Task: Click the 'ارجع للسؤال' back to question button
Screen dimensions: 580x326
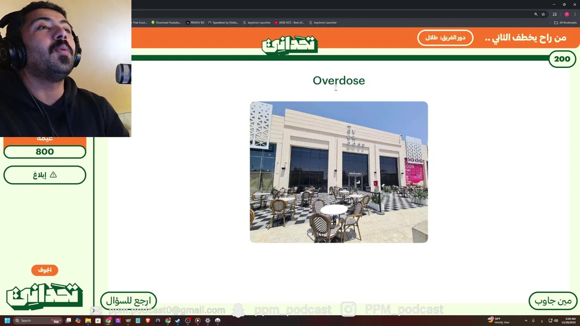Action: [128, 301]
